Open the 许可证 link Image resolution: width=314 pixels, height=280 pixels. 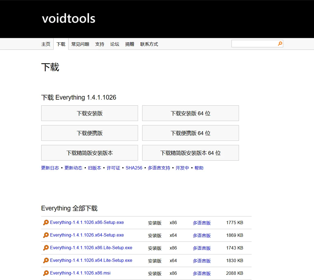[113, 168]
